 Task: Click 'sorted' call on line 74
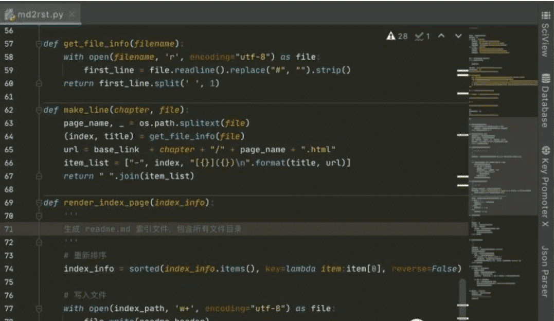144,269
